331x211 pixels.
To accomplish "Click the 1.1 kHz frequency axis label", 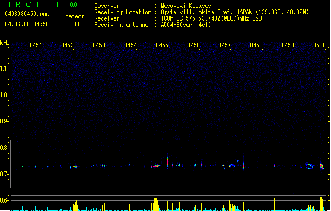I will tap(4, 69).
